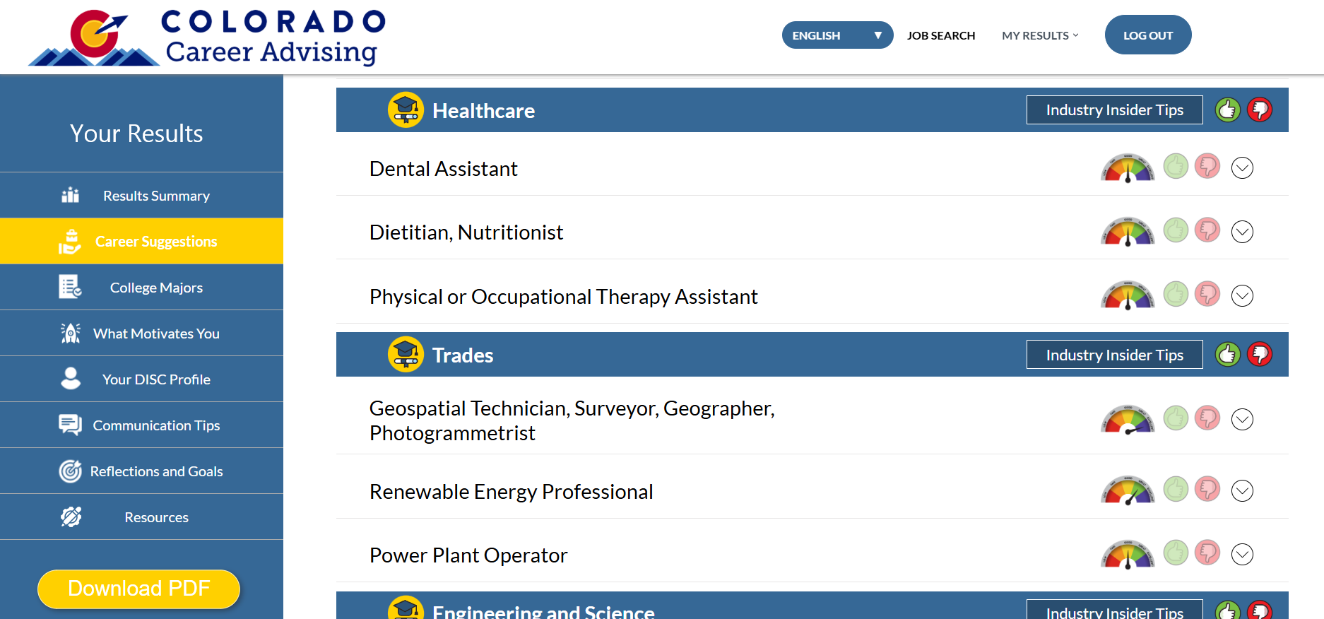Open Industry Insider Tips for Healthcare
This screenshot has height=619, width=1324.
point(1114,110)
